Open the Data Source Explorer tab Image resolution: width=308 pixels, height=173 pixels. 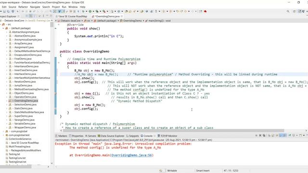111,136
